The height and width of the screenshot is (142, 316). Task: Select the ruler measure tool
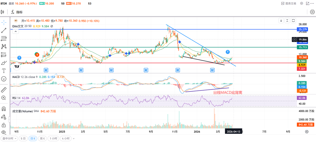tap(4, 90)
